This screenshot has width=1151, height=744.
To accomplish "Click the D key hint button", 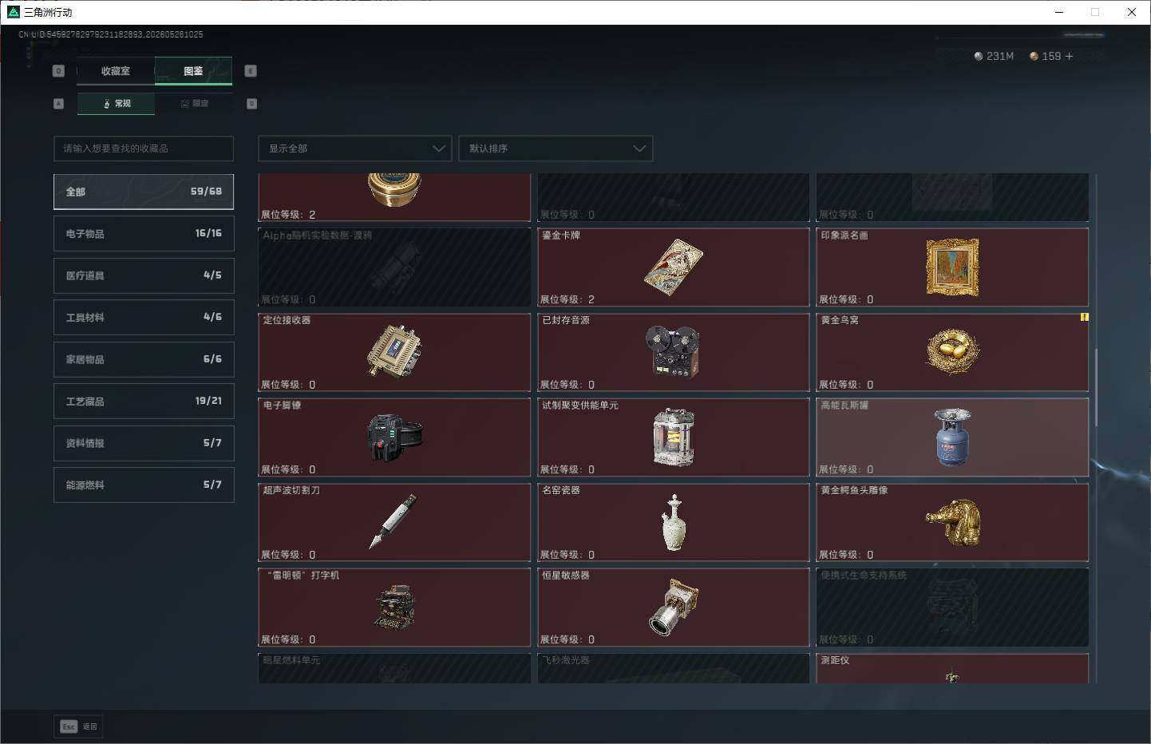I will [251, 104].
